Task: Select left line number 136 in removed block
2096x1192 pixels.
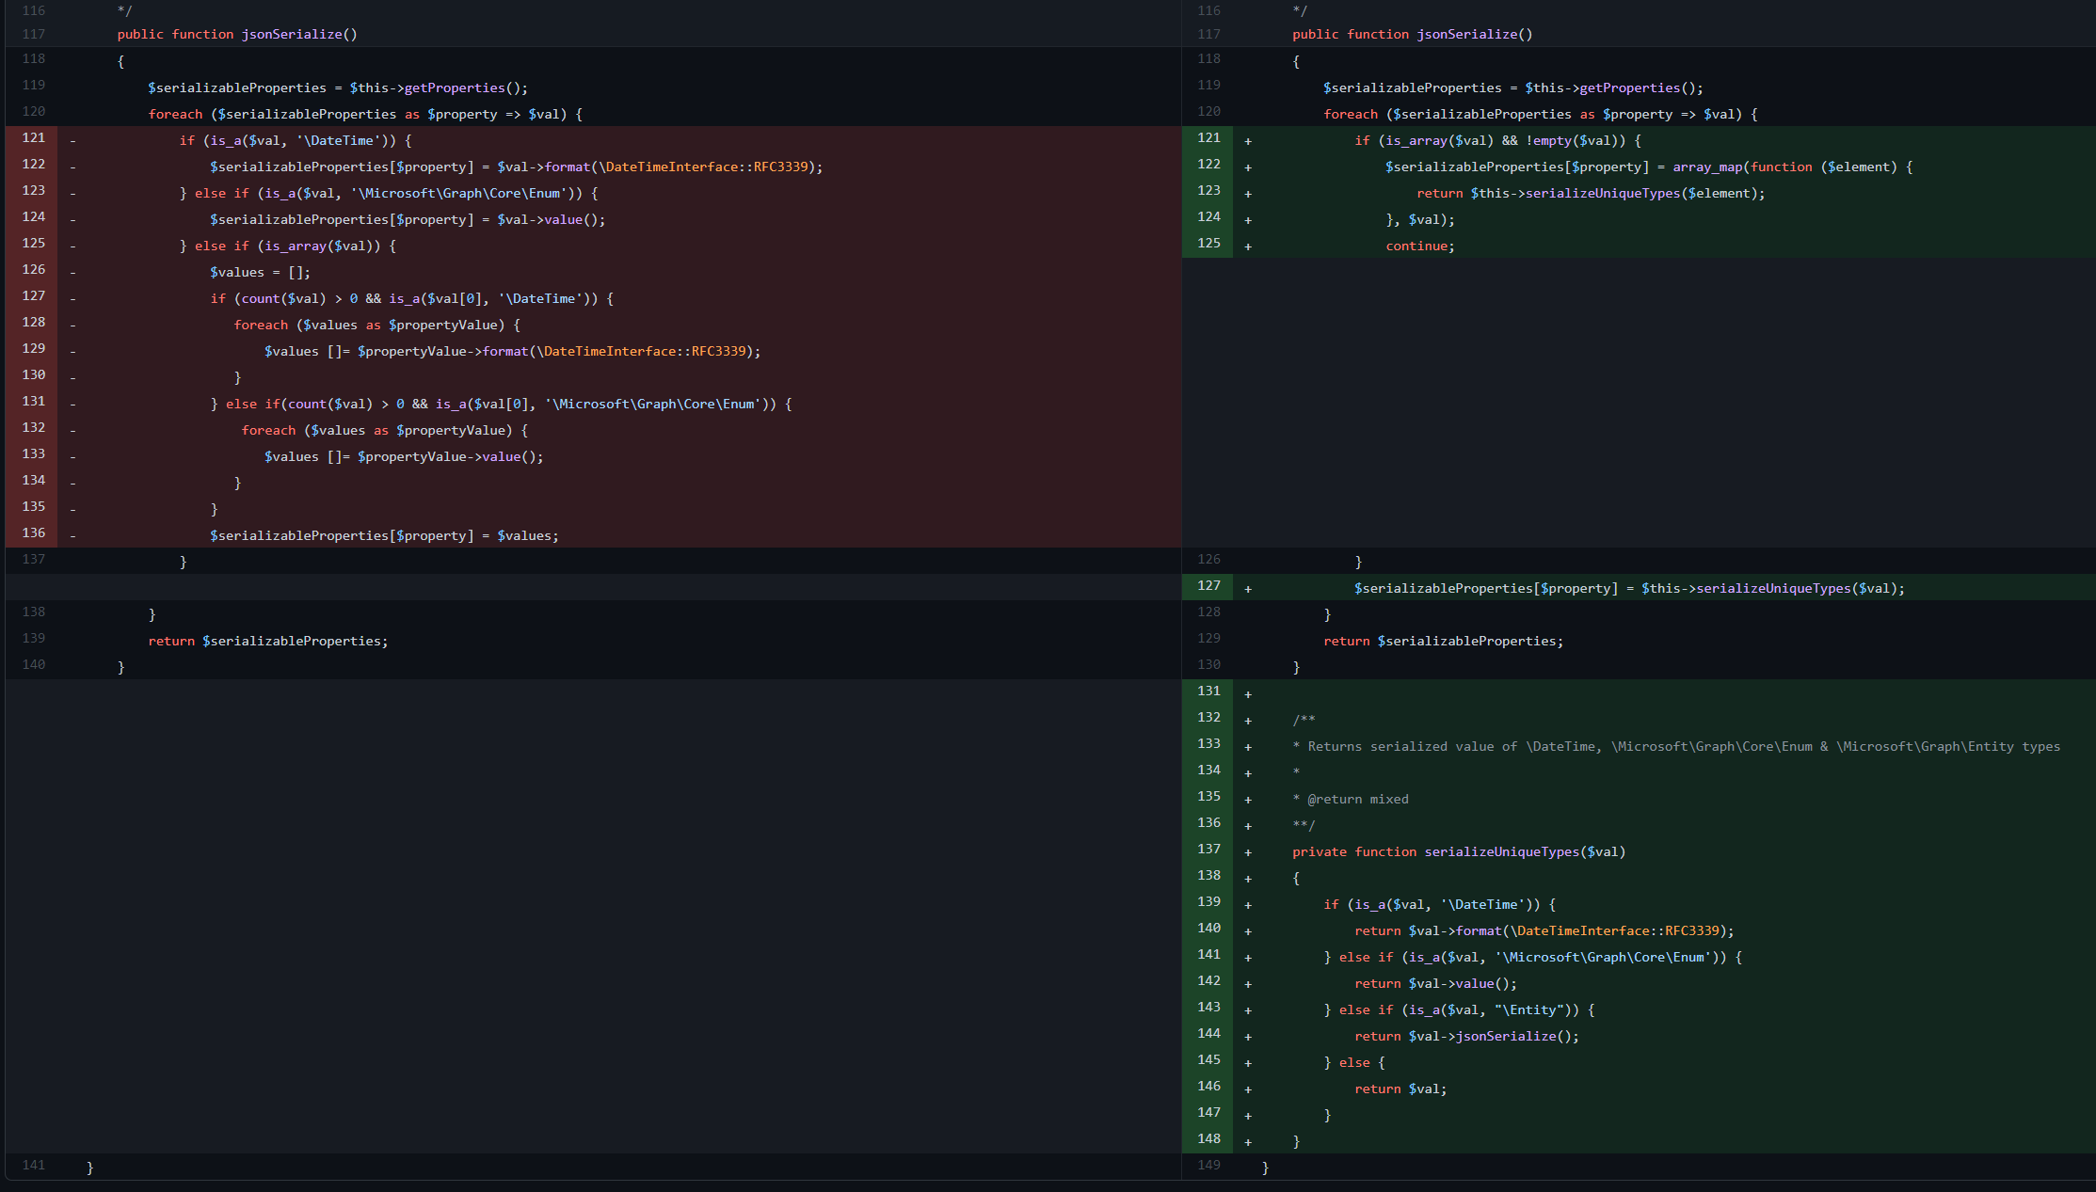Action: 34,533
